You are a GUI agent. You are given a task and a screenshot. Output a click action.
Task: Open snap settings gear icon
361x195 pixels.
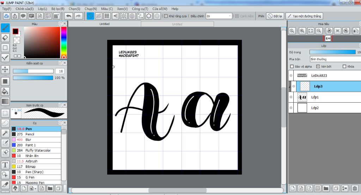(157, 16)
